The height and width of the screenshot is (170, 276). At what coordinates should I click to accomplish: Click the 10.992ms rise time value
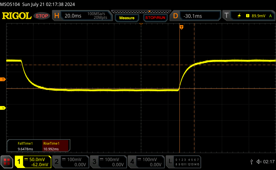(51, 149)
